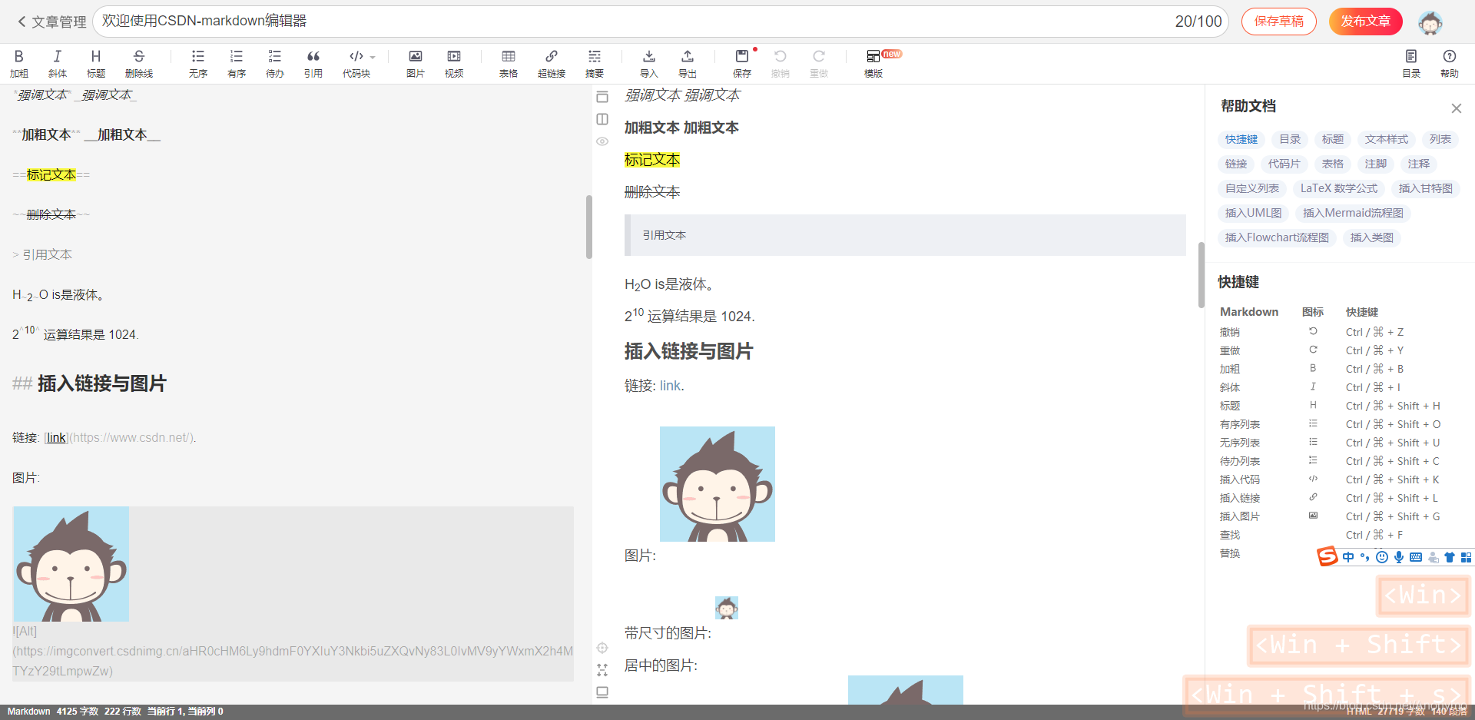
Task: Apply strikethrough with 删除线 tool
Action: point(139,63)
